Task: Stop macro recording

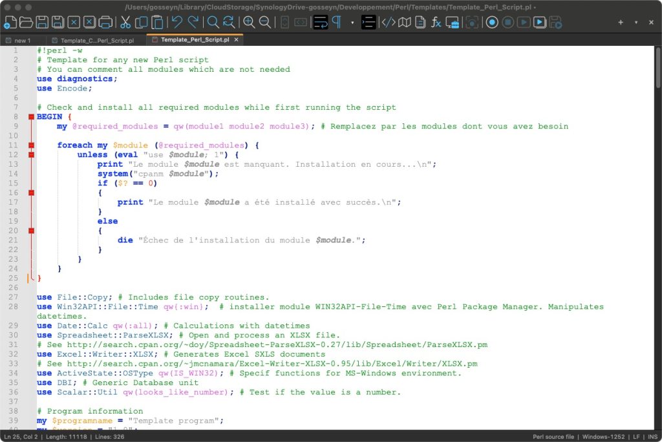Action: [508, 23]
